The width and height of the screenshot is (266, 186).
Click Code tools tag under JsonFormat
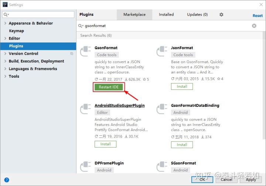(183, 55)
